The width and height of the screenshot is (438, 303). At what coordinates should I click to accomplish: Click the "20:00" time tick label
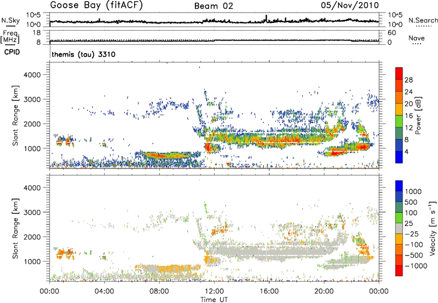point(324,292)
